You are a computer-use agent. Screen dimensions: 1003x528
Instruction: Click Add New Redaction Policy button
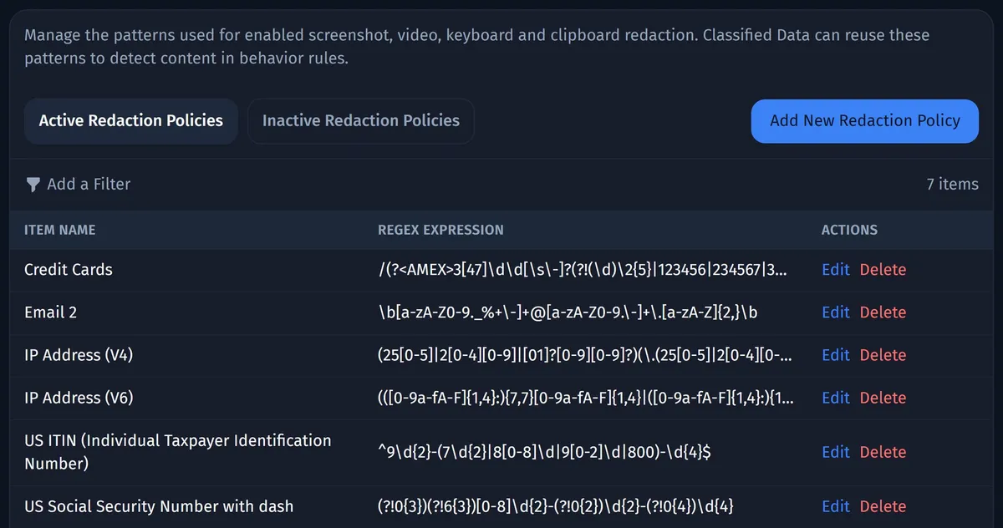coord(865,121)
